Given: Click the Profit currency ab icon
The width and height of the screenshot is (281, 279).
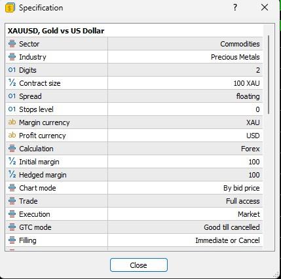Looking at the screenshot, I should 12,135.
